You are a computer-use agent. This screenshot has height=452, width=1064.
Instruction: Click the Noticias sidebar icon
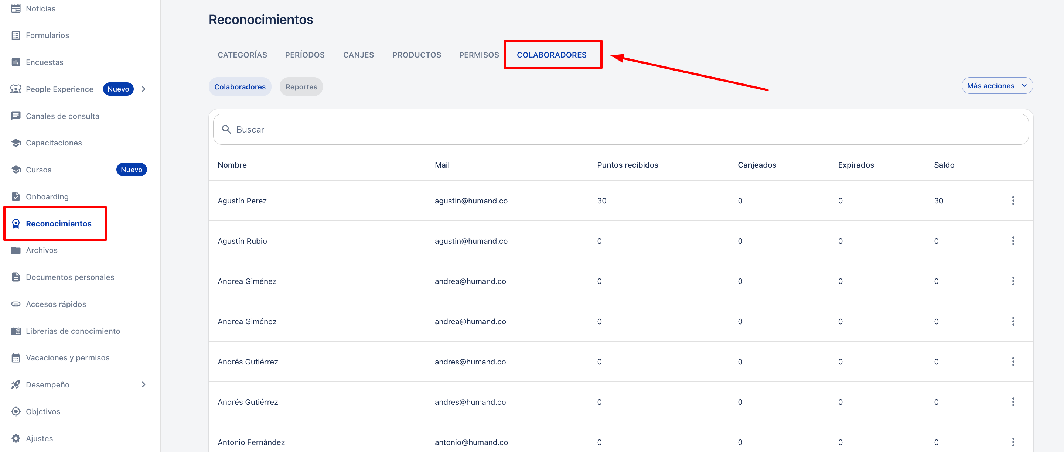tap(16, 8)
